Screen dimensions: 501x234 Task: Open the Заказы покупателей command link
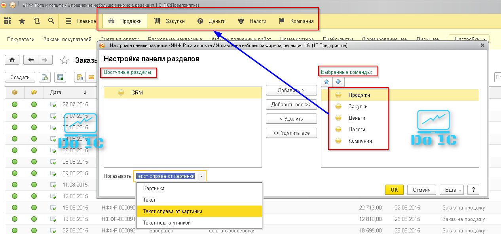pos(68,40)
